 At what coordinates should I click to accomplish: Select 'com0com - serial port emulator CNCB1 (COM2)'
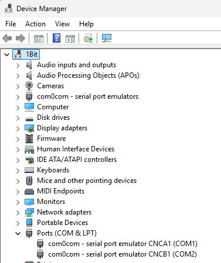[123, 254]
